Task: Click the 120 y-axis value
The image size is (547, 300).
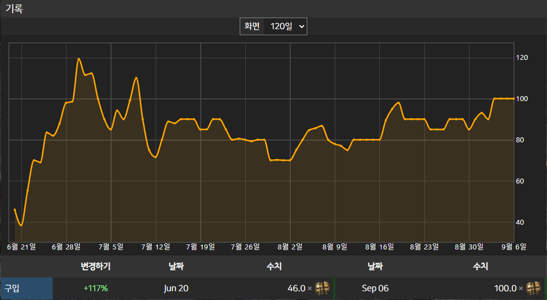Action: click(x=522, y=58)
